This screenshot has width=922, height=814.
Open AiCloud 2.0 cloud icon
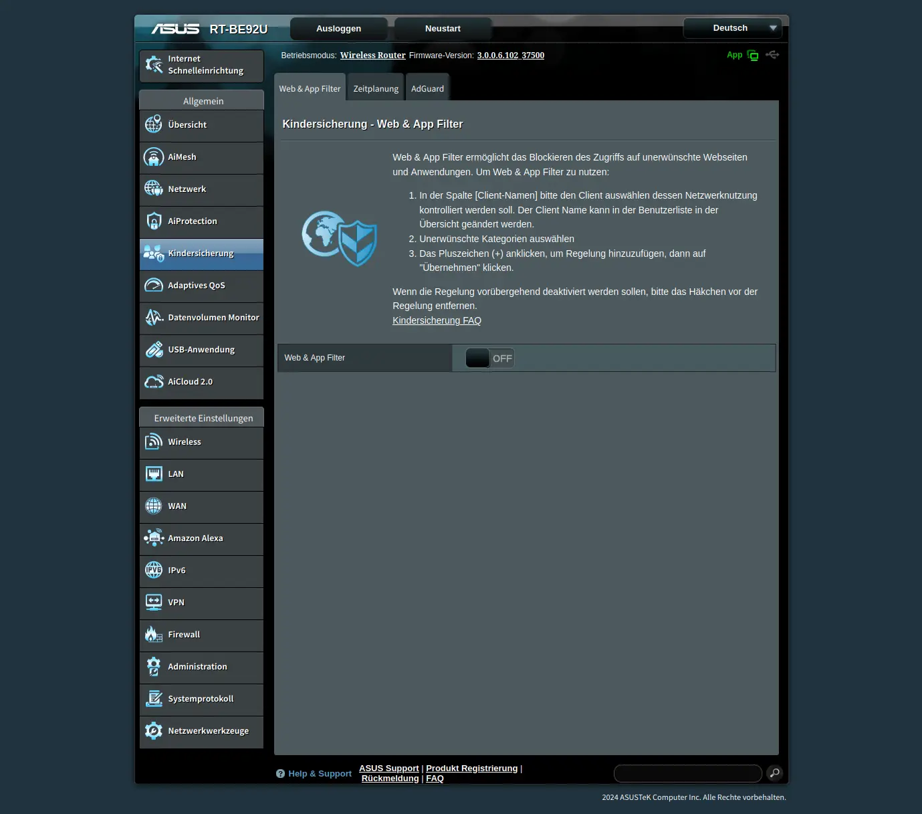click(154, 382)
